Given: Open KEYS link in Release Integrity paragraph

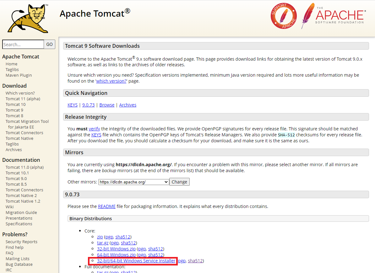Looking at the screenshot, I should click(96, 135).
